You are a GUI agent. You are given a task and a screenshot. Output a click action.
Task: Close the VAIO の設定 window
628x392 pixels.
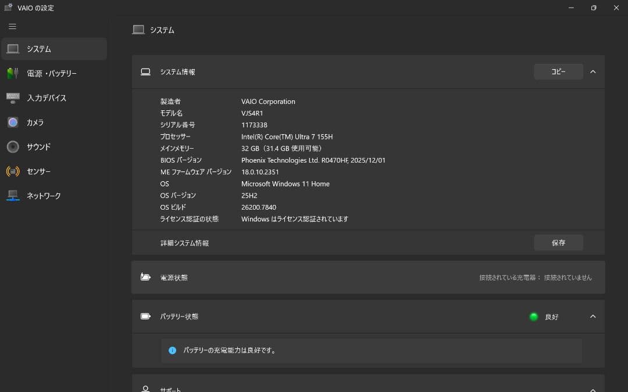coord(616,8)
